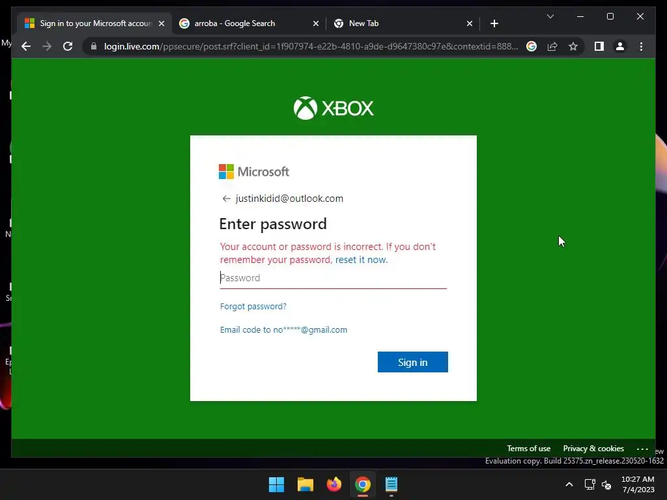Viewport: 667px width, 500px height.
Task: Open the browser side panel
Action: (x=599, y=46)
